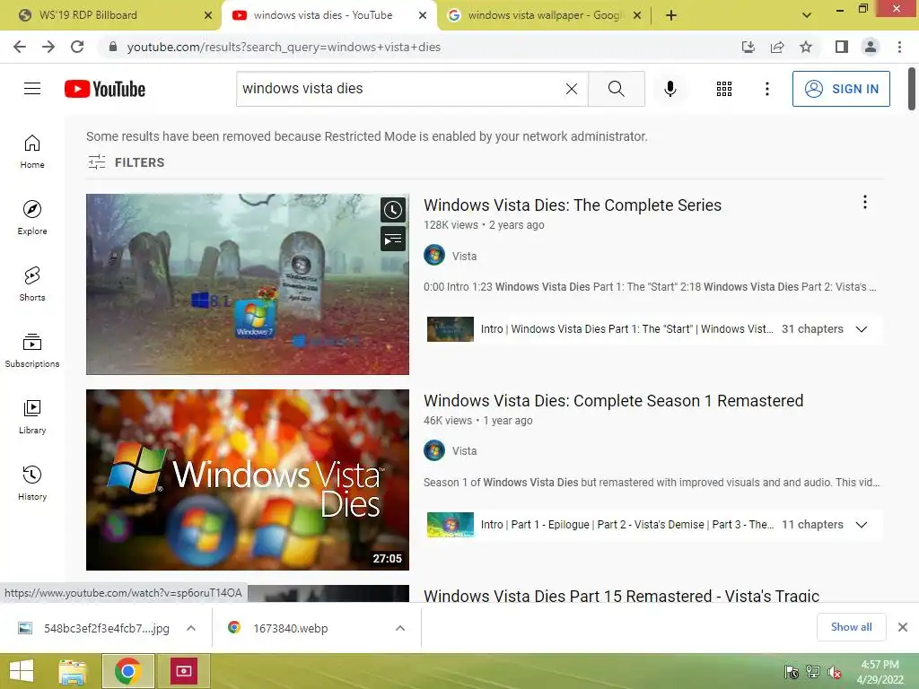Click the install/download page icon in address bar
This screenshot has width=919, height=689.
[x=748, y=47]
